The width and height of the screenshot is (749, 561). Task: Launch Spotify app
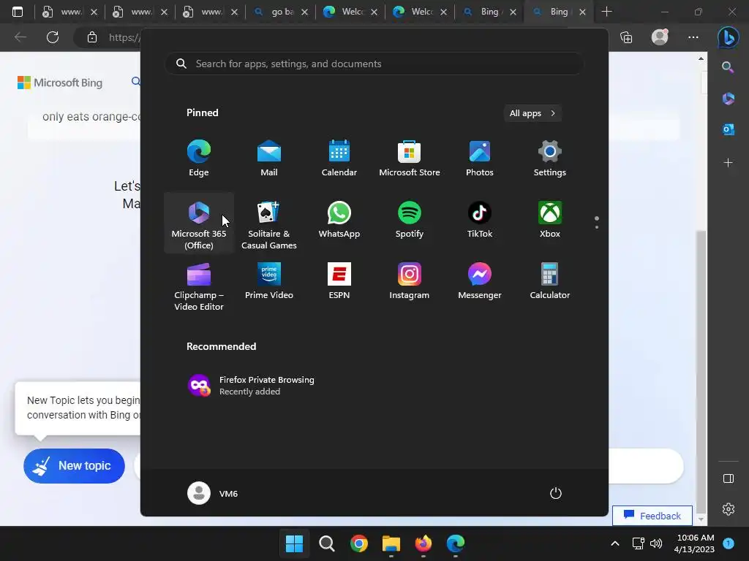coord(410,221)
